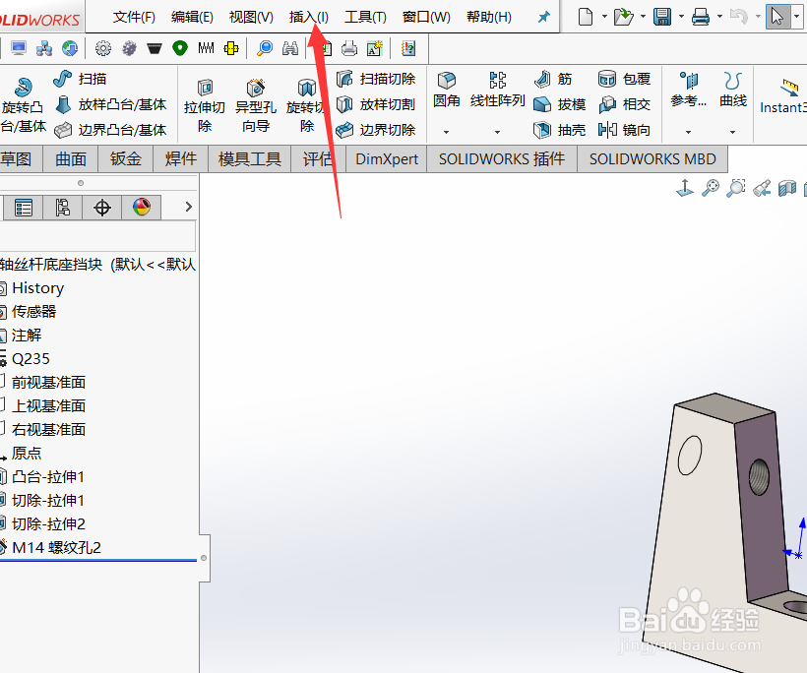
Task: Select 放样凸台/基体 loft feature
Action: [110, 104]
